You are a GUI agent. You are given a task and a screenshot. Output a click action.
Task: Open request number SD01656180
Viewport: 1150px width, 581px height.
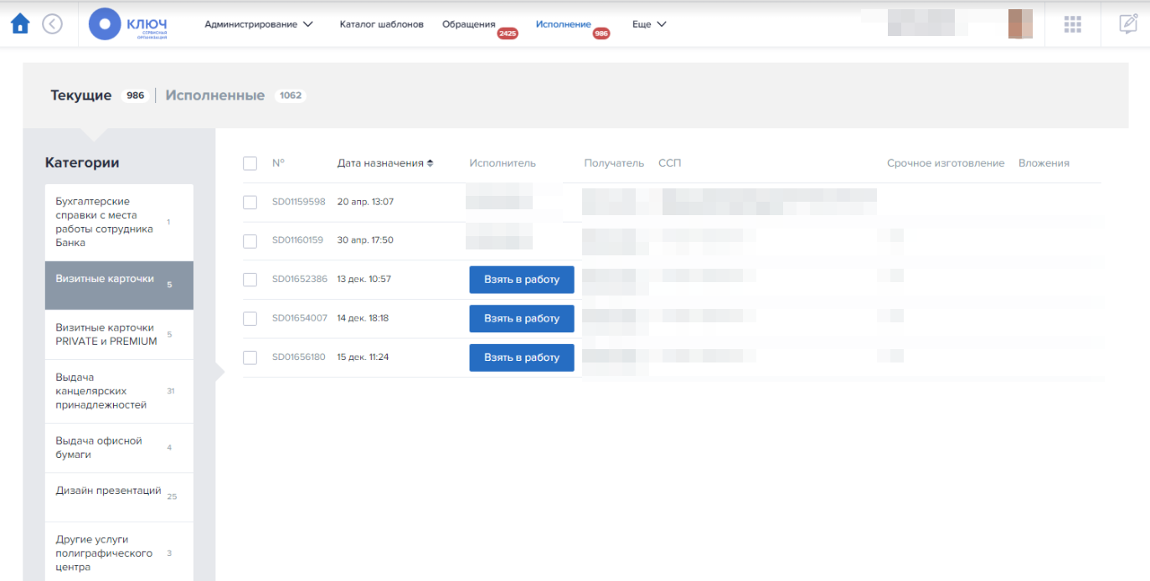[299, 357]
